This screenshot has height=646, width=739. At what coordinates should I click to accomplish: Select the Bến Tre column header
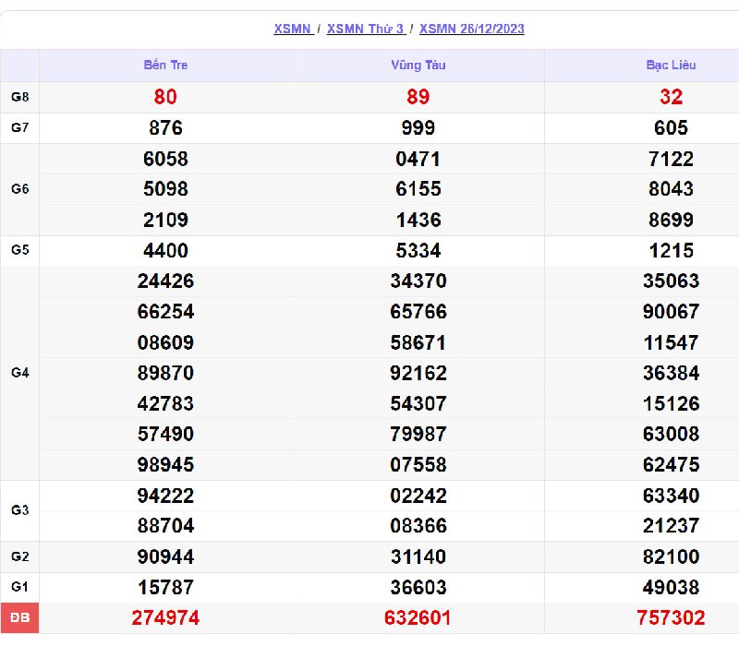165,66
